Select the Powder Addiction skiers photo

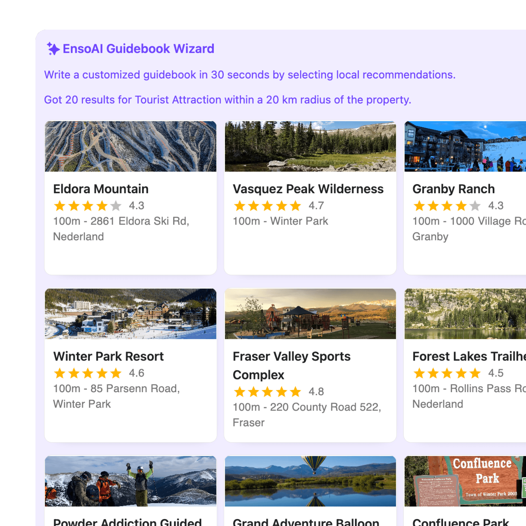(131, 481)
